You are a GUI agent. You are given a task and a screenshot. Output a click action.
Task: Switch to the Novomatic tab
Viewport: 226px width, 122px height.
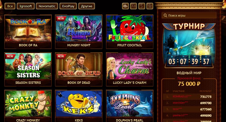[47, 6]
